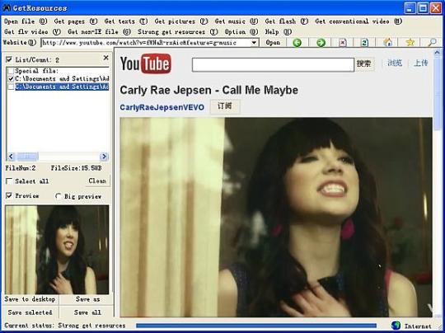Click the Save as button
This screenshot has height=333, width=445.
[x=87, y=299]
